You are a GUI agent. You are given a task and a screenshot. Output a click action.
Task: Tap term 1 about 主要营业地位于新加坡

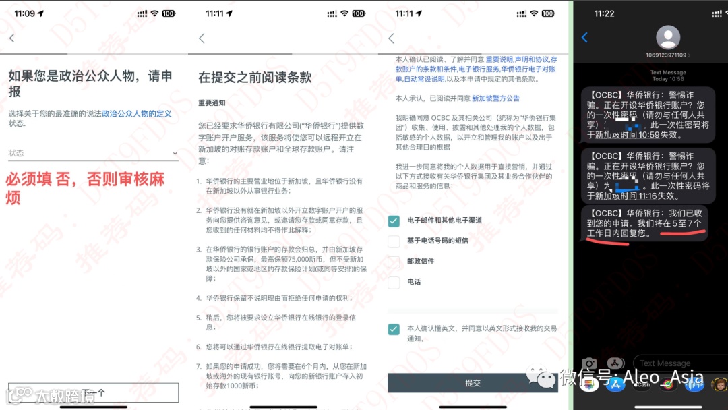(x=284, y=185)
